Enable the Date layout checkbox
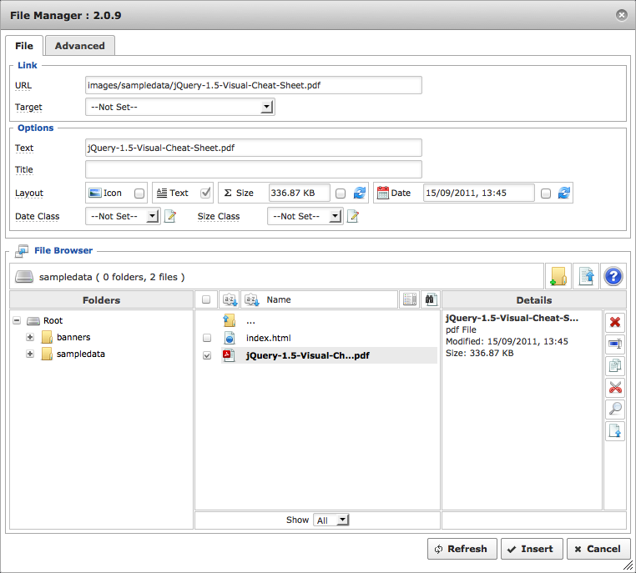This screenshot has height=573, width=636. pyautogui.click(x=546, y=194)
